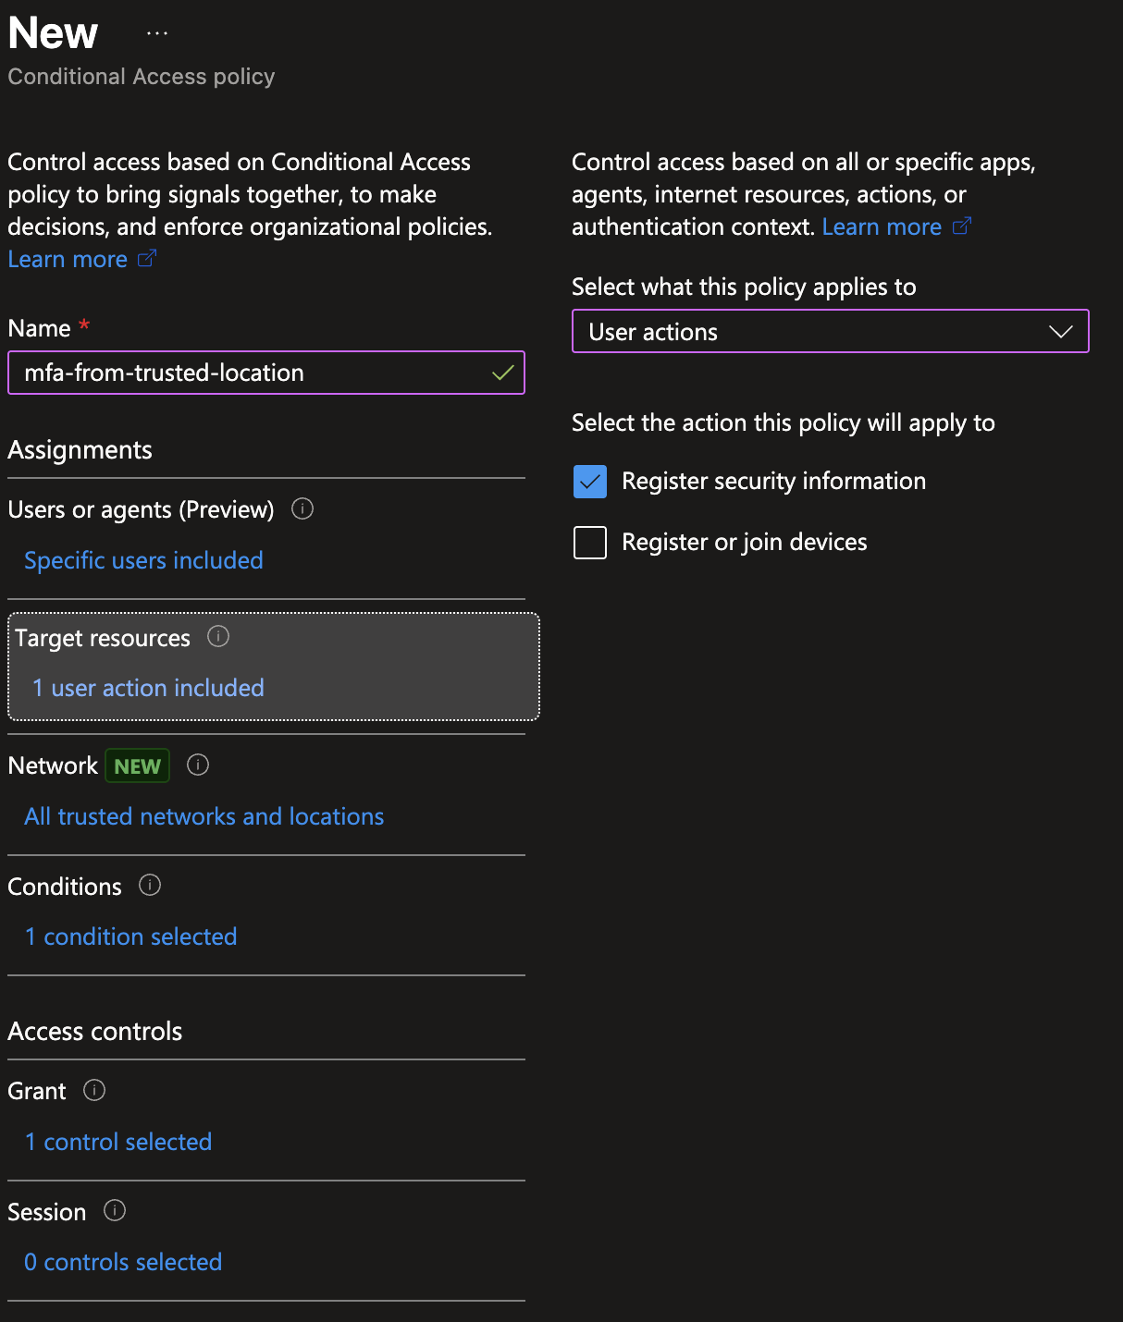Click the info icon beside Users or agents
Viewport: 1123px width, 1322px height.
pos(302,508)
